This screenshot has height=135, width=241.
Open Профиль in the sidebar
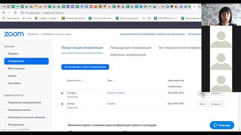tap(13, 54)
